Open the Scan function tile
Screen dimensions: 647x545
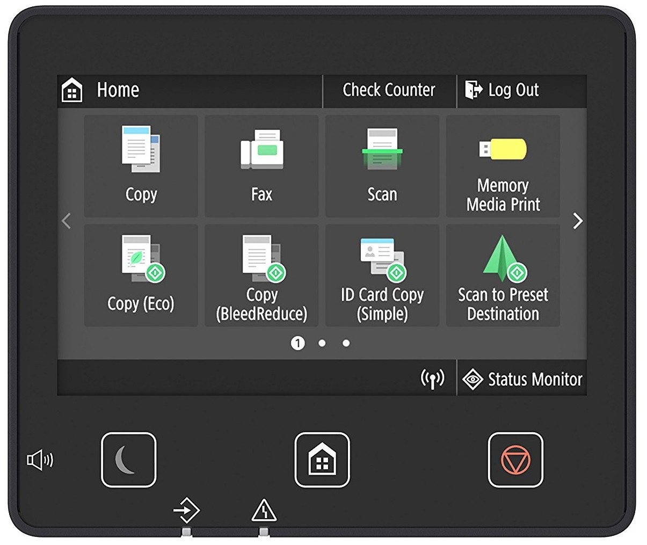tap(382, 166)
